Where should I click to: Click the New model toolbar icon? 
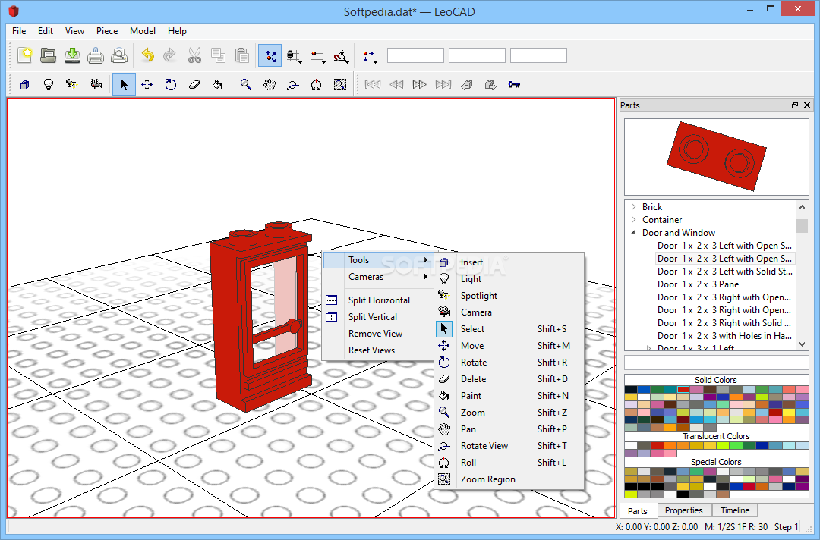click(24, 55)
